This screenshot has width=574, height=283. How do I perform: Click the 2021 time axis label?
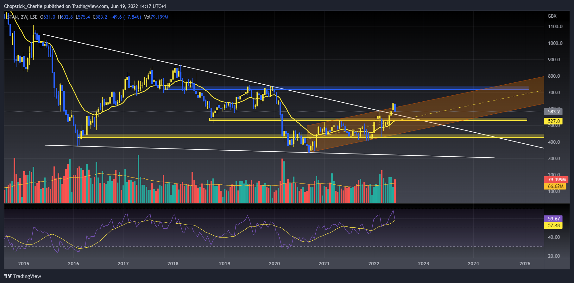pos(324,263)
